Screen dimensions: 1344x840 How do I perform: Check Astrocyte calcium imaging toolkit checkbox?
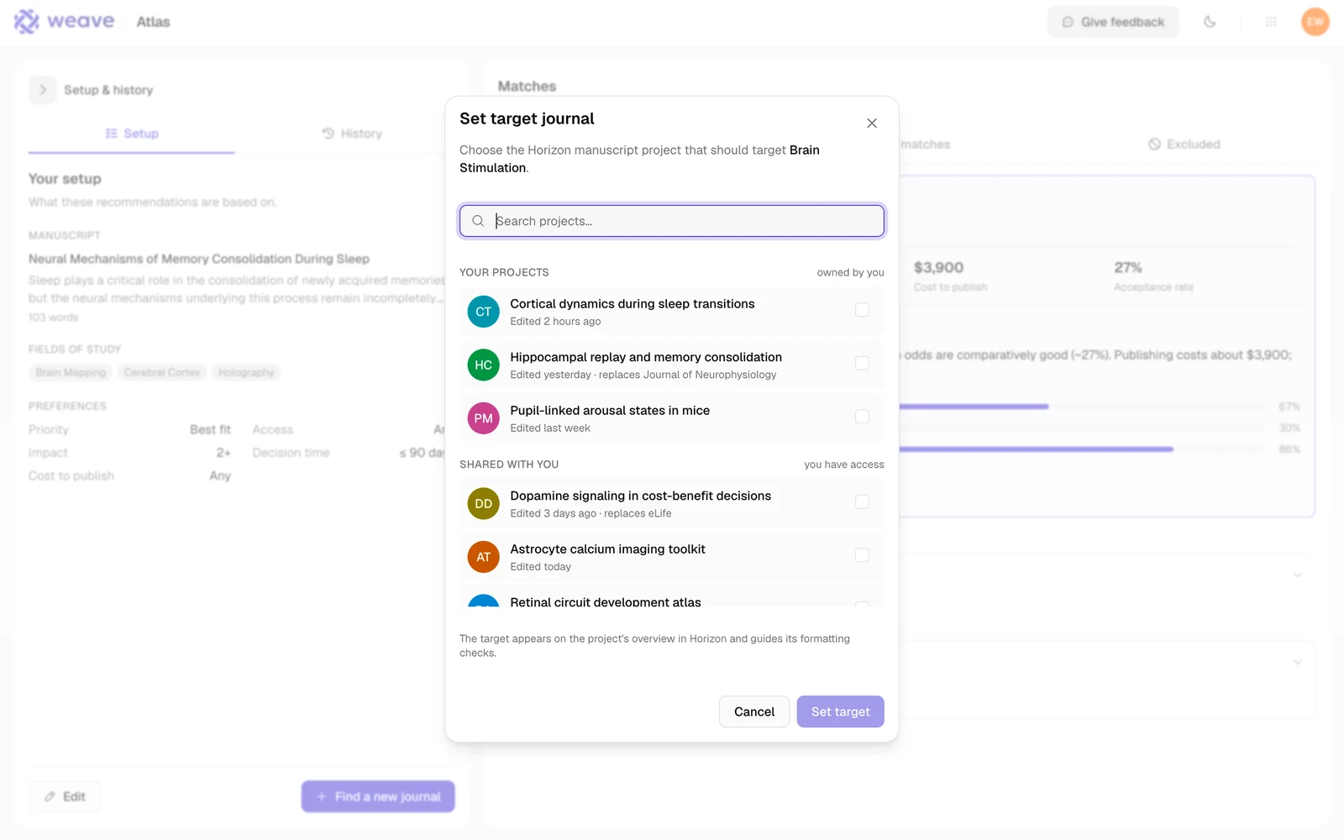862,555
